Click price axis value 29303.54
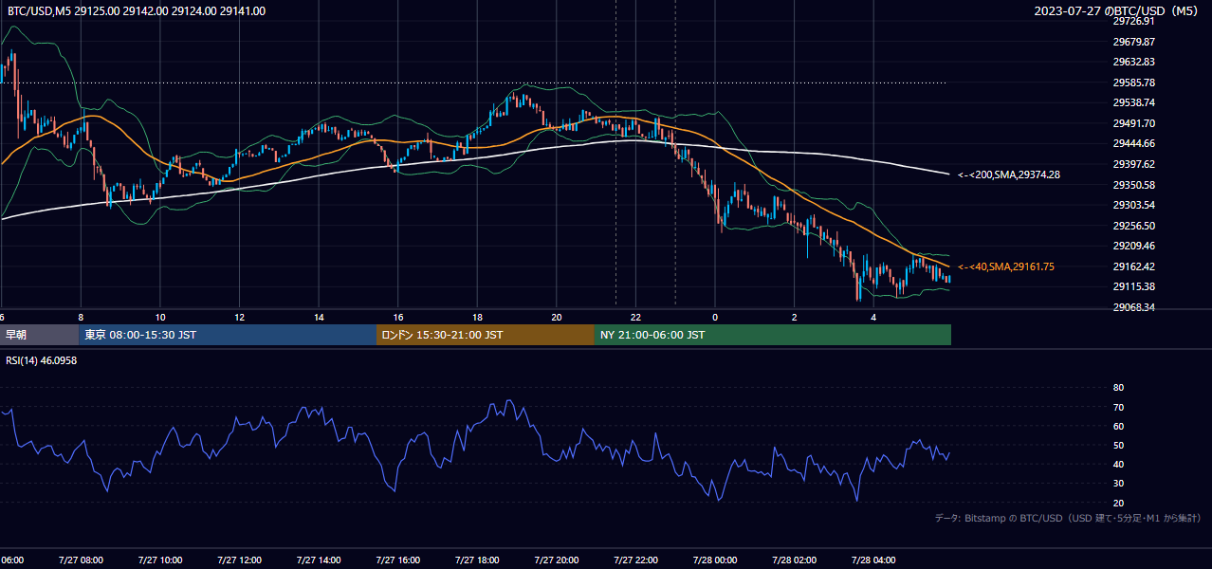Screen dimensions: 1212x569 (1133, 205)
